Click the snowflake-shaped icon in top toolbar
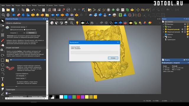 pos(108,10)
